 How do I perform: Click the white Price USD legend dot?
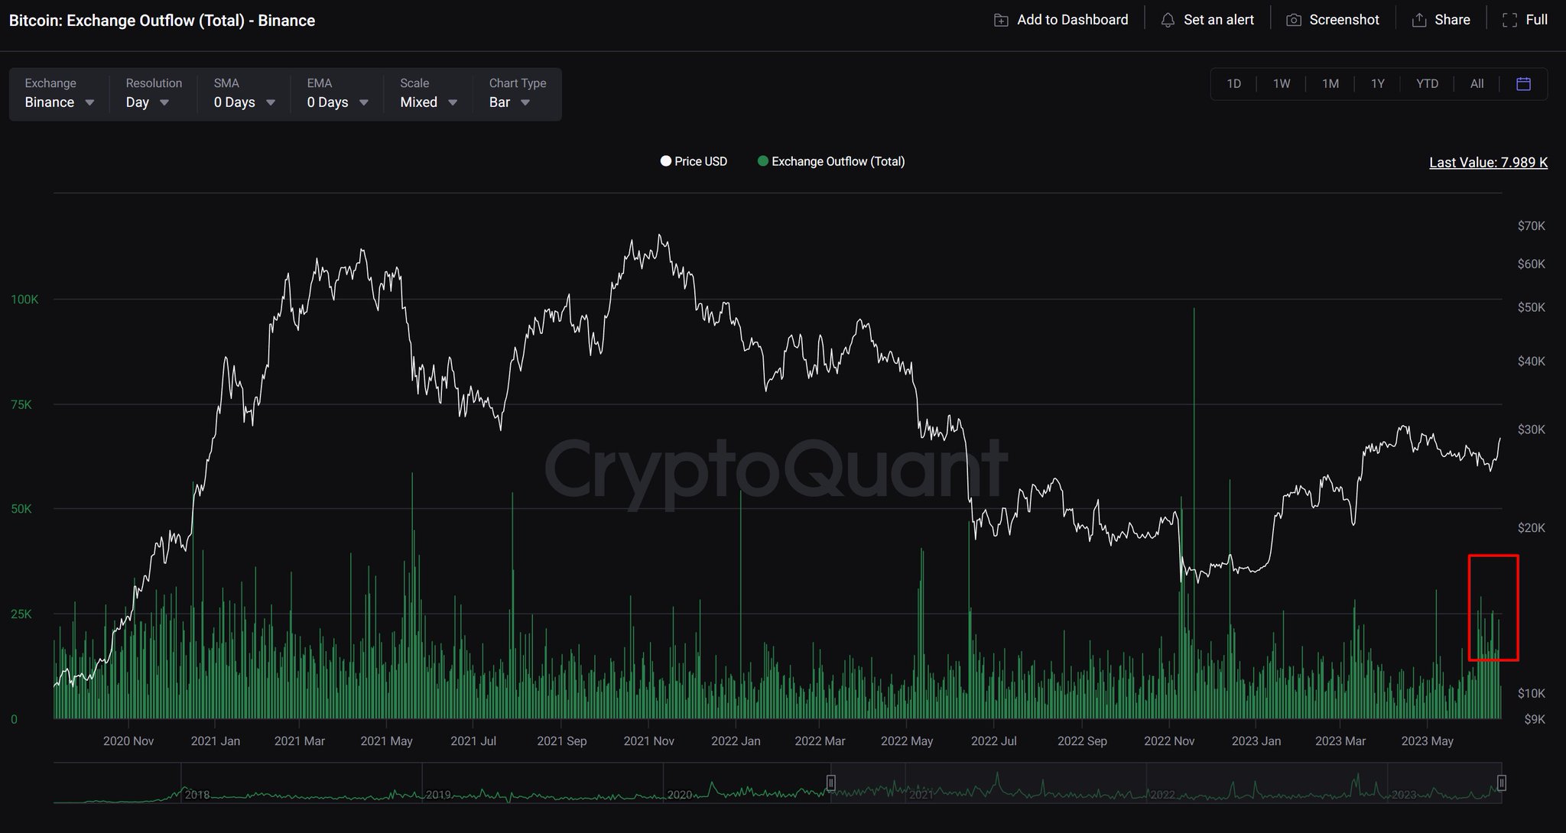(666, 161)
